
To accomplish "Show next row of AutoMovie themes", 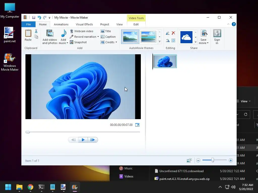I will click(159, 37).
